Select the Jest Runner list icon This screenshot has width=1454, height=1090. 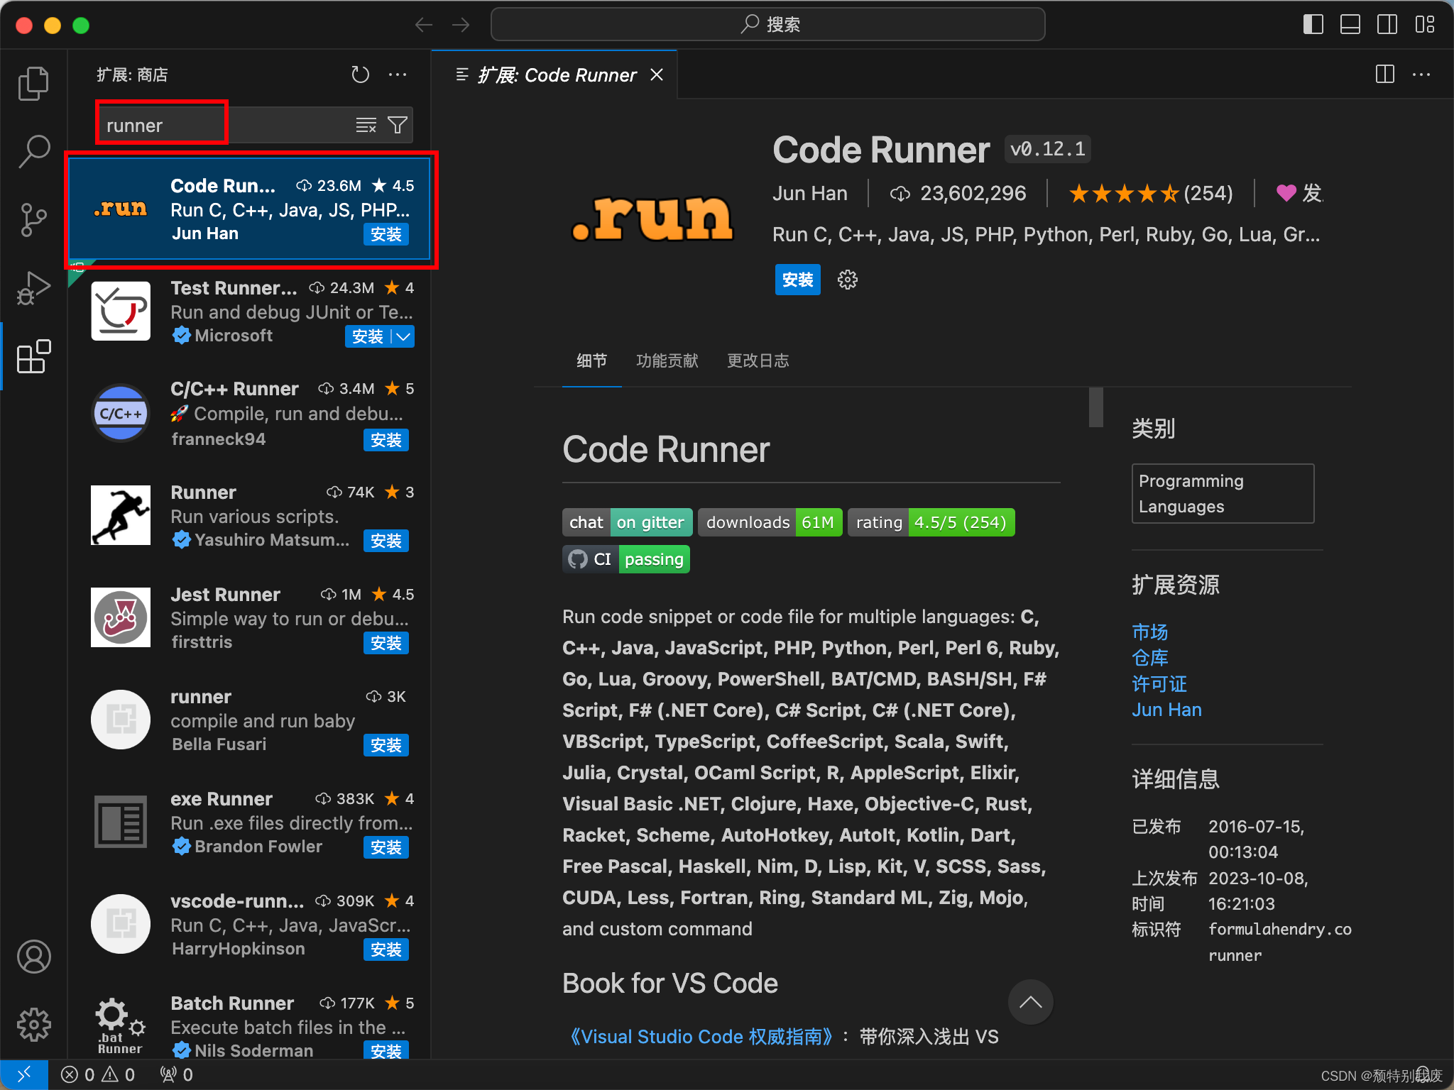[x=121, y=617]
